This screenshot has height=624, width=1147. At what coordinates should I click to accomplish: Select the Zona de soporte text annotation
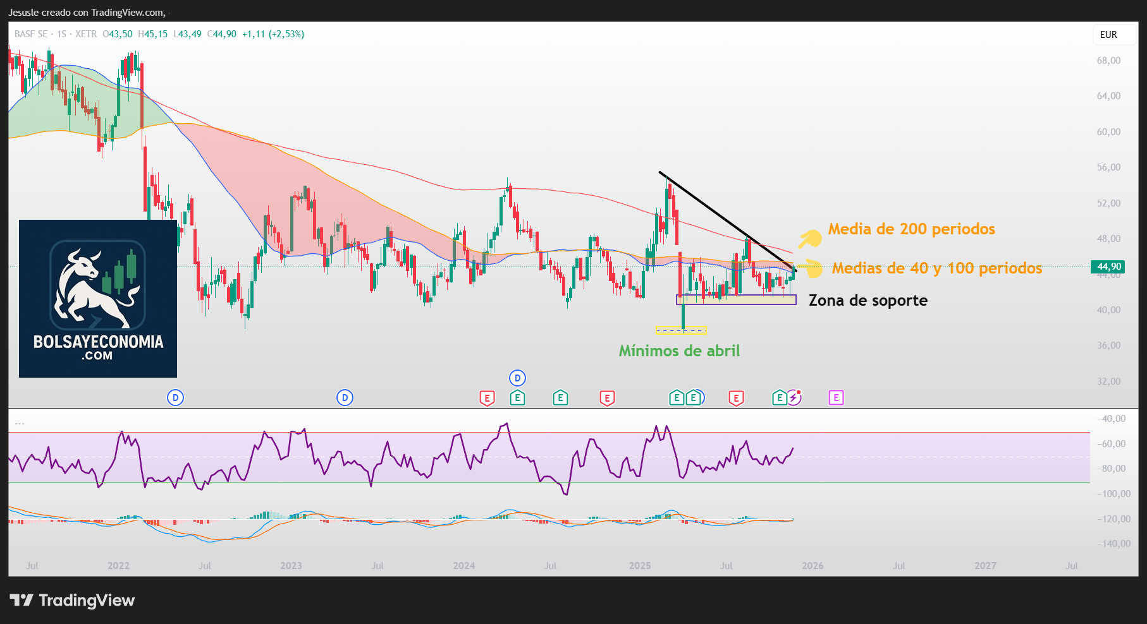pos(868,301)
